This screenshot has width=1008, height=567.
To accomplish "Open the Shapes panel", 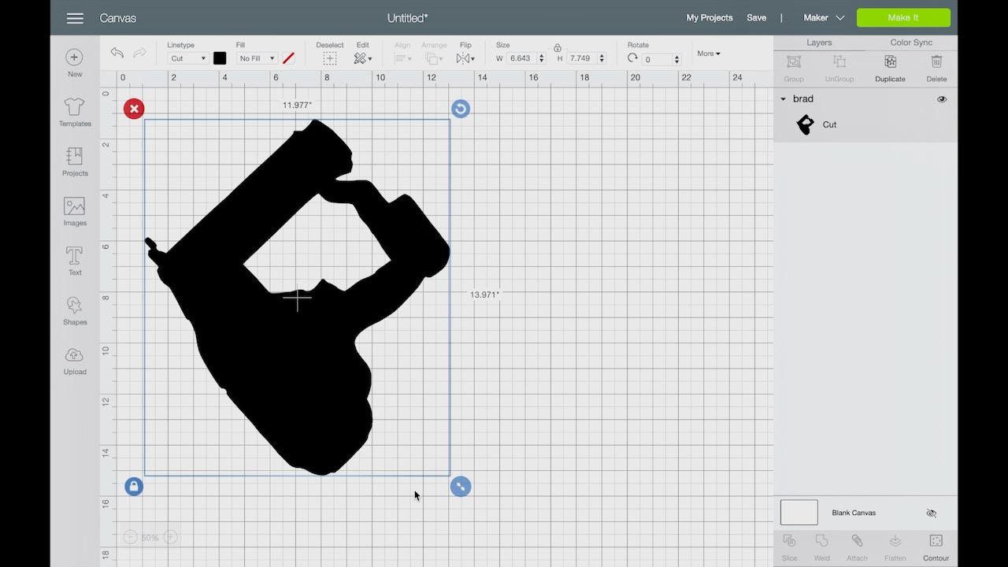I will pyautogui.click(x=74, y=309).
